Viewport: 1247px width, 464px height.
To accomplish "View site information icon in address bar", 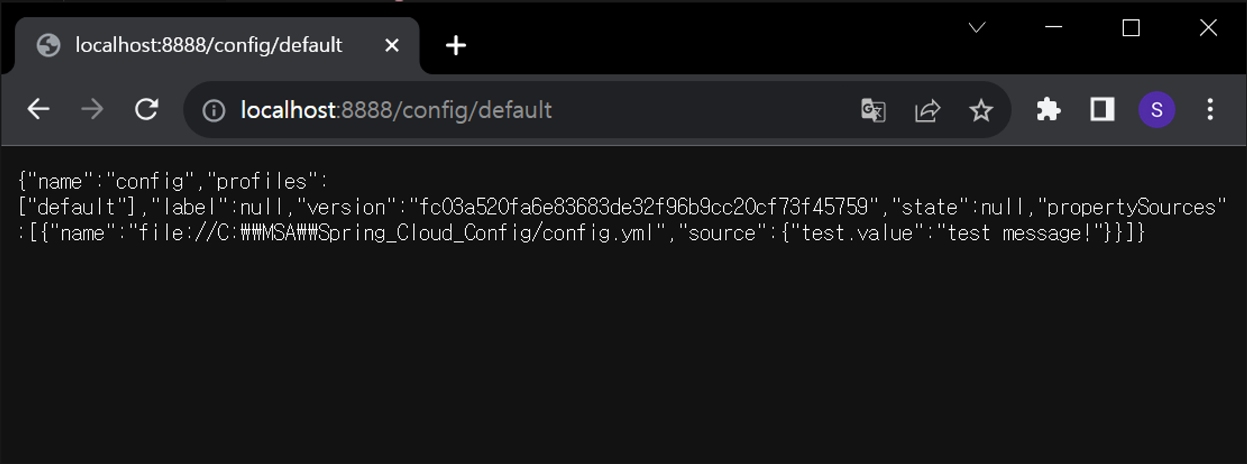I will click(214, 111).
